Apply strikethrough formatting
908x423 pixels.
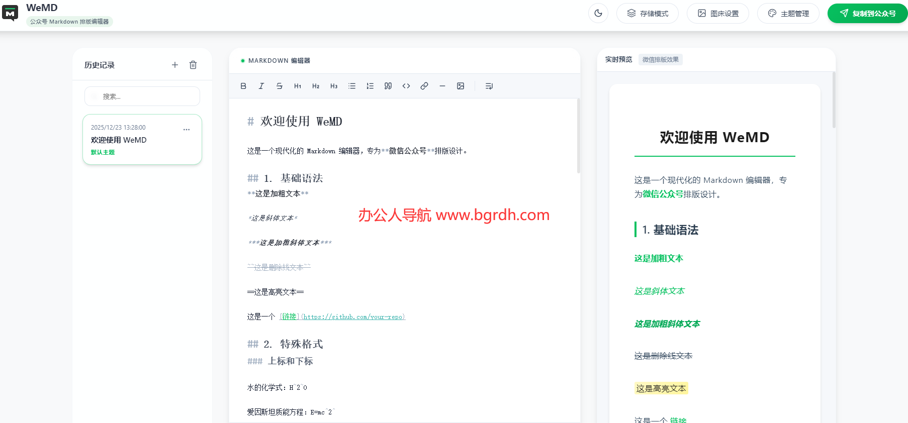(x=280, y=86)
